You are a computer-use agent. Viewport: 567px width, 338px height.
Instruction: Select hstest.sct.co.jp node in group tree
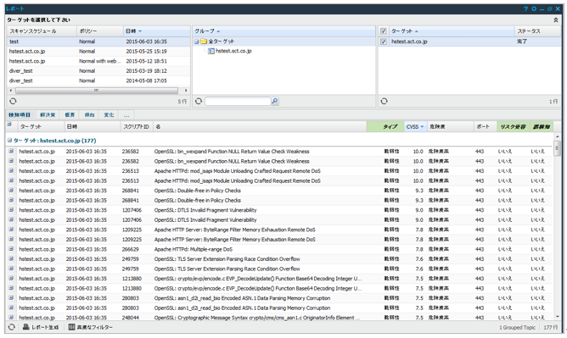(x=233, y=51)
